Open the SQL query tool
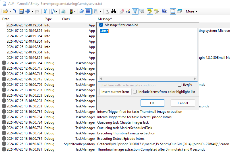 pos(129,11)
